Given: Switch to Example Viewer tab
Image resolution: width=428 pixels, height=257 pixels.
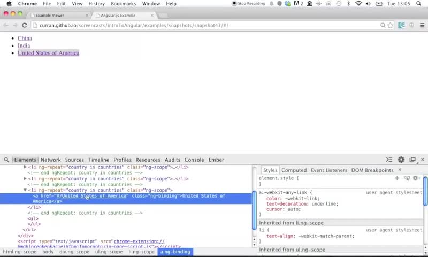Looking at the screenshot, I should pos(59,16).
